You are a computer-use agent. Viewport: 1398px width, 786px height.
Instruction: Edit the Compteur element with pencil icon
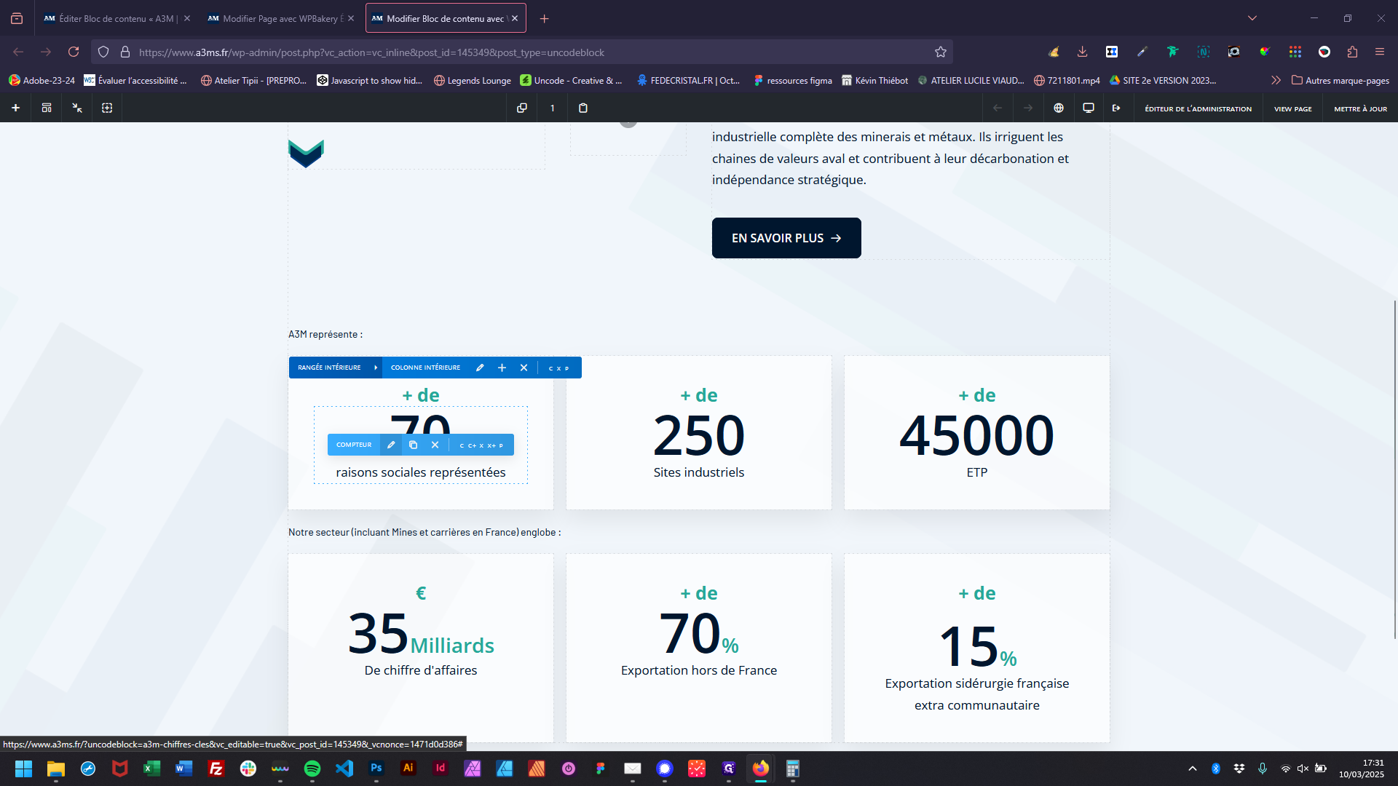pos(391,445)
